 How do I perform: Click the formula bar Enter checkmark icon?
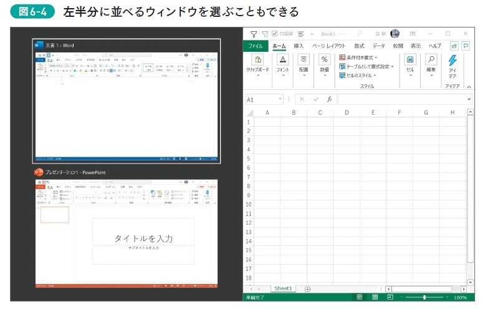316,99
